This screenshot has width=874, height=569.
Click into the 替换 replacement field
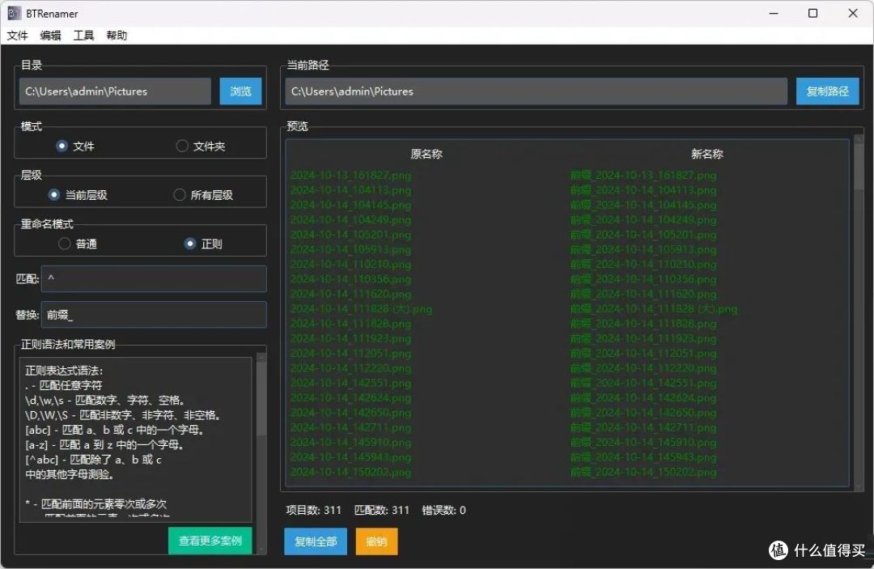(x=154, y=315)
